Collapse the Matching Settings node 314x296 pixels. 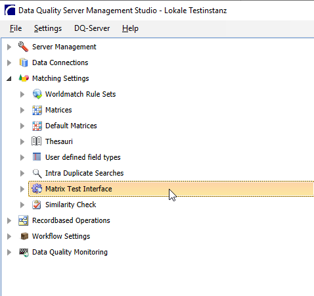point(9,78)
